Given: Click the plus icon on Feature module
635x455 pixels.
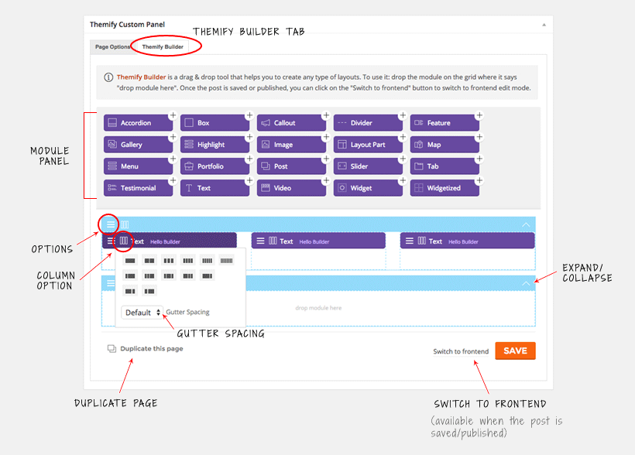Looking at the screenshot, I should tap(479, 115).
